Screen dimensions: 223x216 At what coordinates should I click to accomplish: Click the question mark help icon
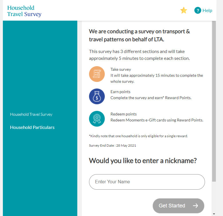click(198, 10)
